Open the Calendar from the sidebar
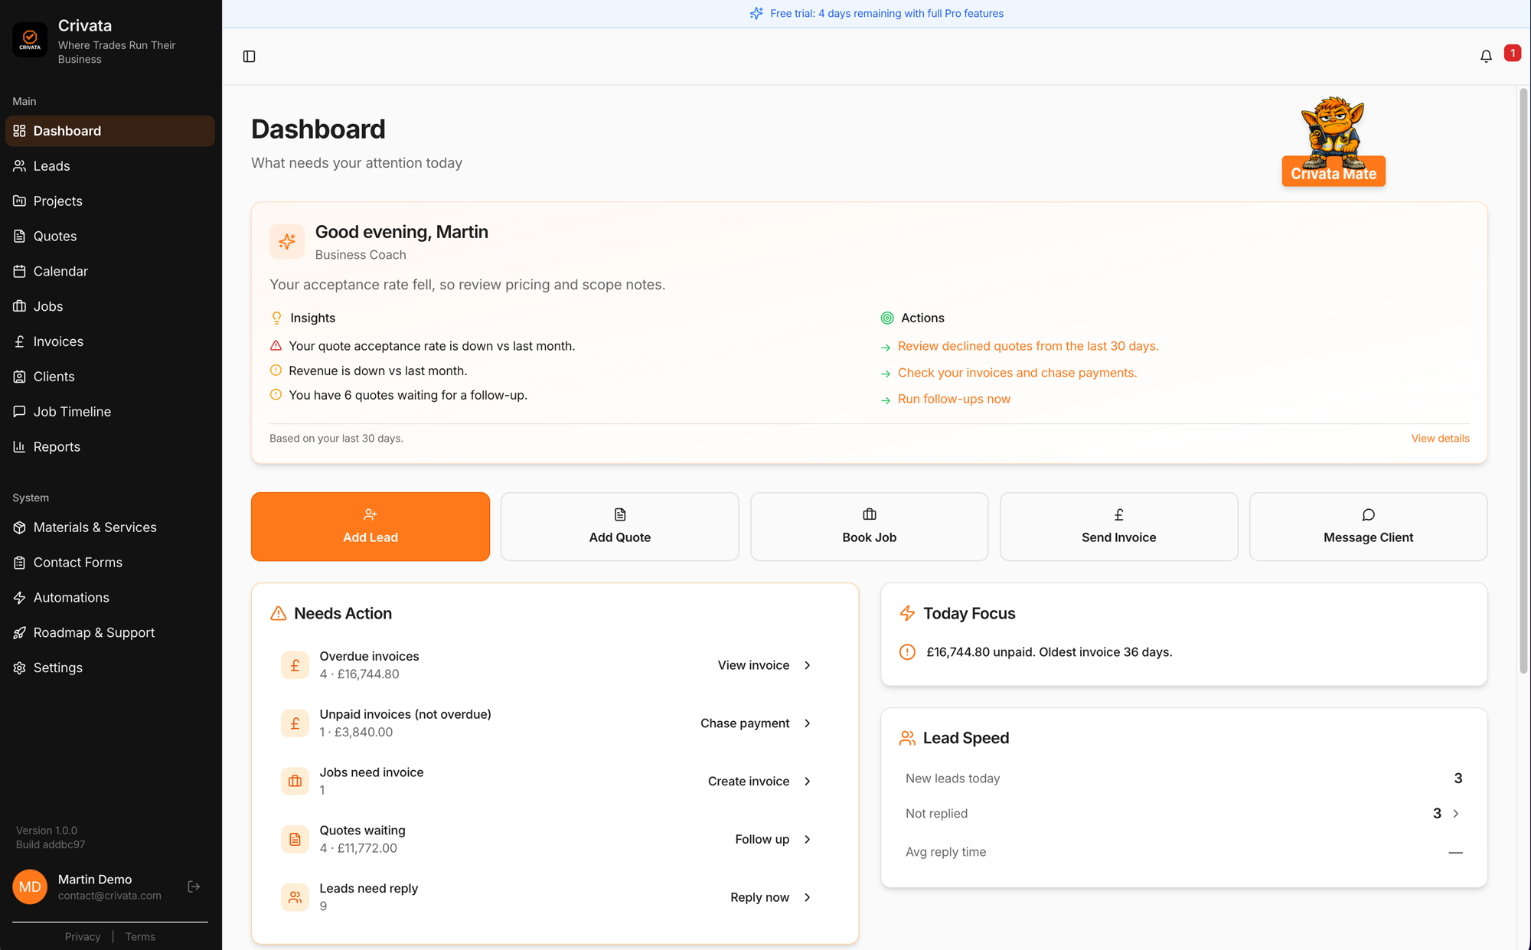Viewport: 1531px width, 950px height. 60,271
